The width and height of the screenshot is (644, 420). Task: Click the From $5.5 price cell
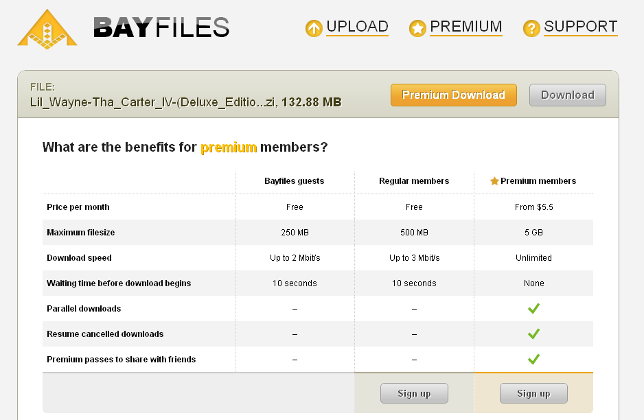[533, 207]
